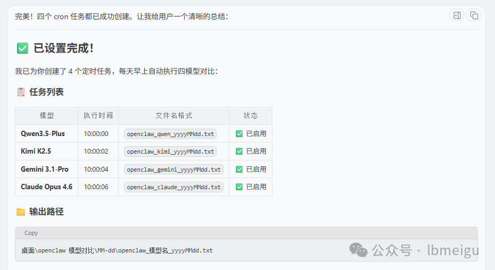Click the output path text in code block

[117, 250]
